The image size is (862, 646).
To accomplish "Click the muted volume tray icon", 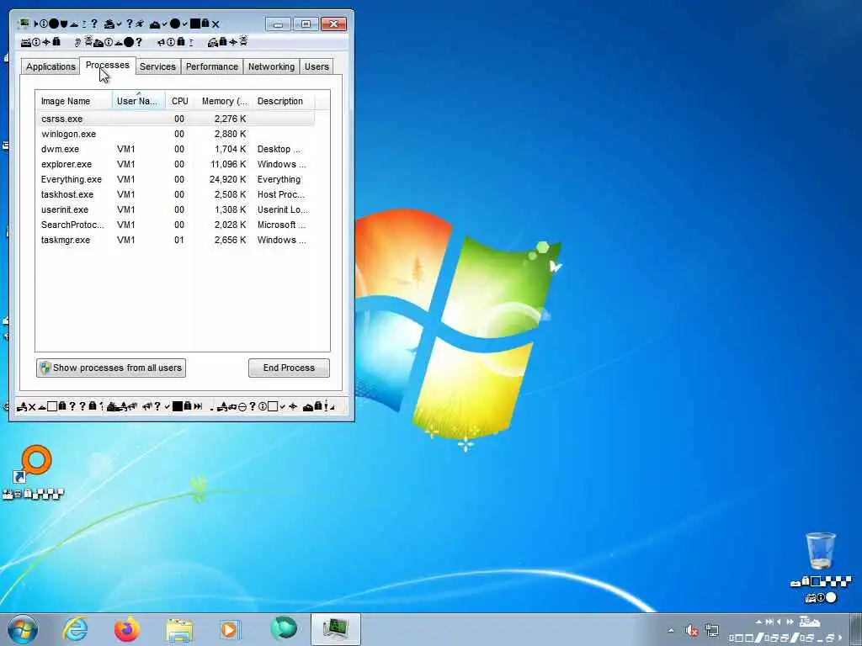I will tap(692, 631).
